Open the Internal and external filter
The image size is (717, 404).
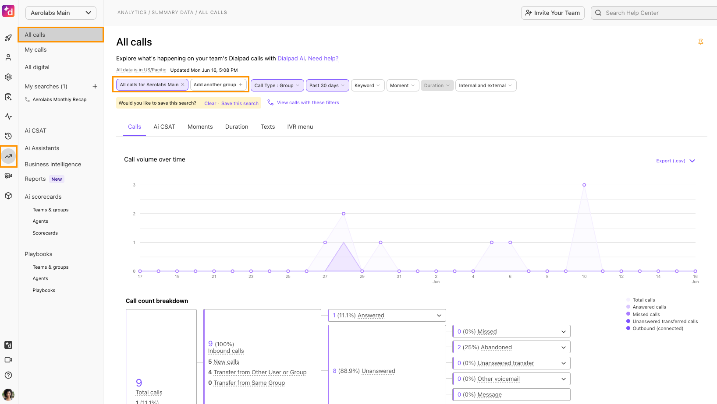tap(486, 85)
